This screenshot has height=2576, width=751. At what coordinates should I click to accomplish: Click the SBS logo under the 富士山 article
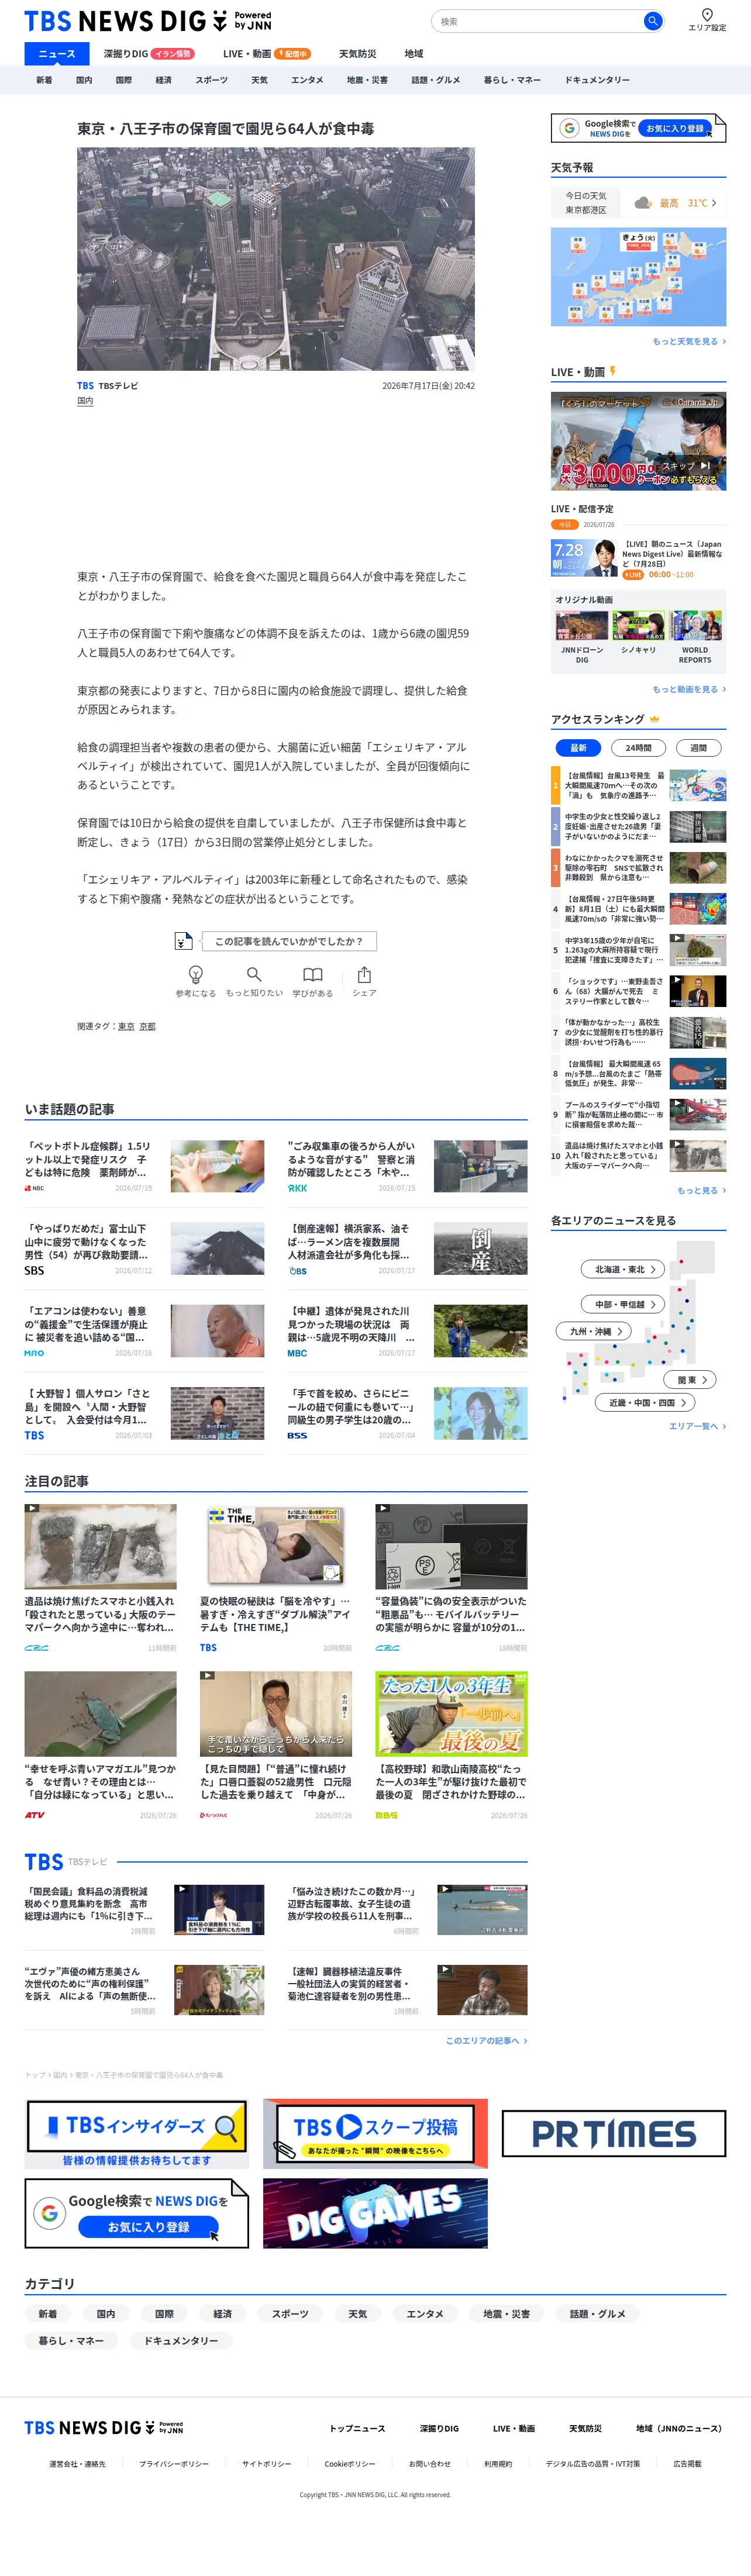tap(34, 1270)
